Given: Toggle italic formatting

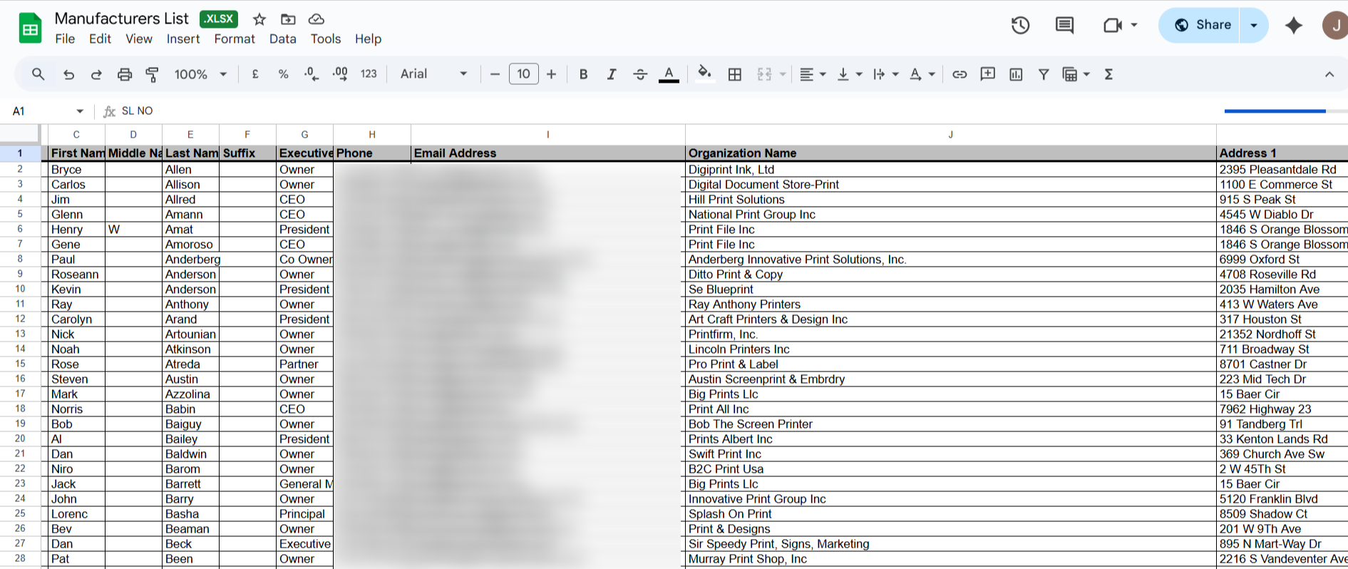Looking at the screenshot, I should point(611,74).
